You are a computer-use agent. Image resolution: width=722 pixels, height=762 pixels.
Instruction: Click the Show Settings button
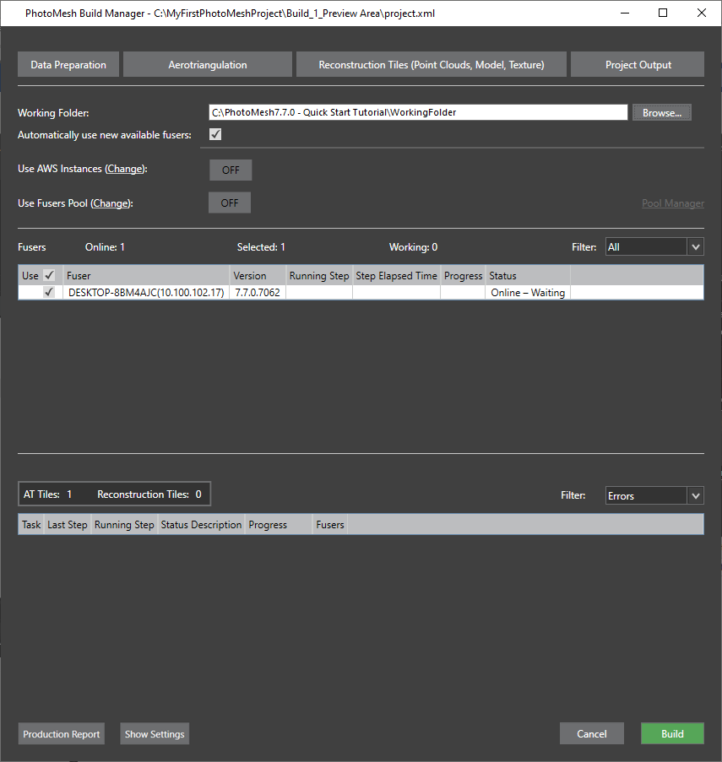(x=155, y=734)
